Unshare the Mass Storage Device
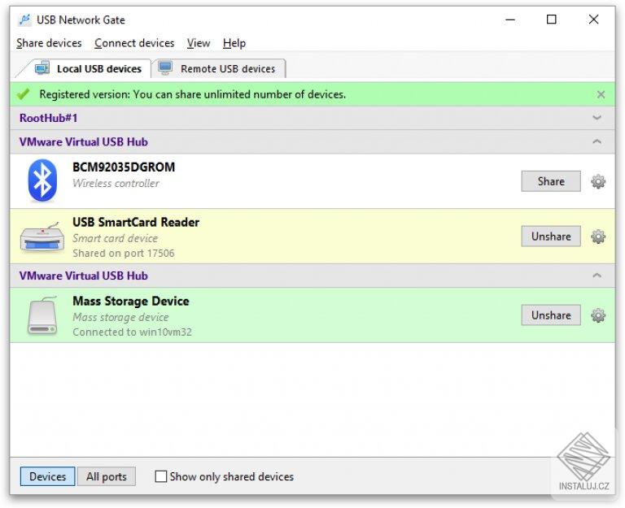Screen dimensions: 625x508 [x=551, y=315]
